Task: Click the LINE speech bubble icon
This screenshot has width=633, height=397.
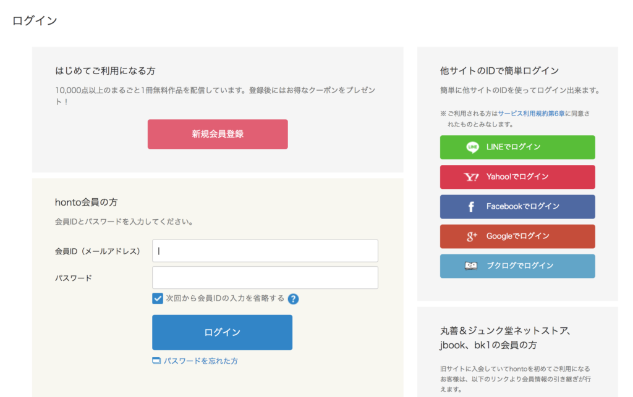Action: 472,147
